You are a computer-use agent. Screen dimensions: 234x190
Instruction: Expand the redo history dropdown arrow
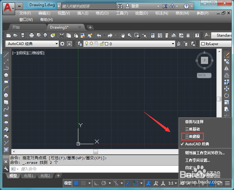coord(116,35)
